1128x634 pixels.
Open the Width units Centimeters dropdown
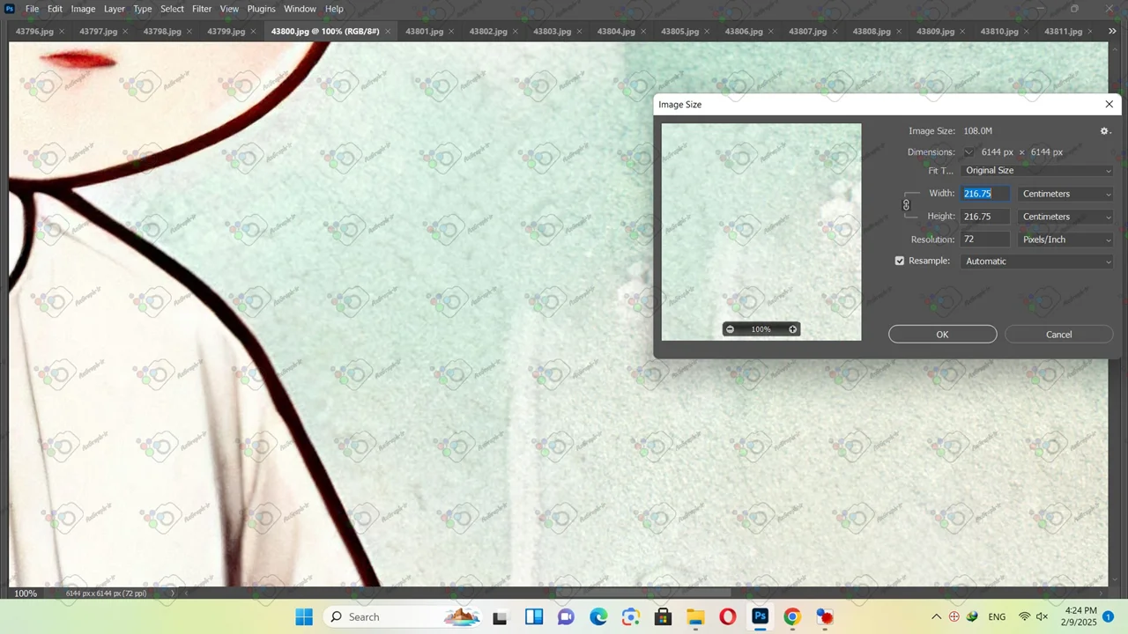(x=1065, y=194)
